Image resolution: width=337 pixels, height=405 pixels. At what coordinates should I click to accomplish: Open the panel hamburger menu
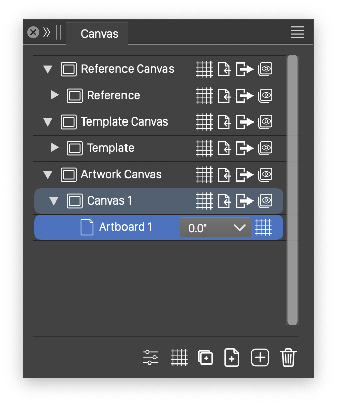[x=298, y=33]
